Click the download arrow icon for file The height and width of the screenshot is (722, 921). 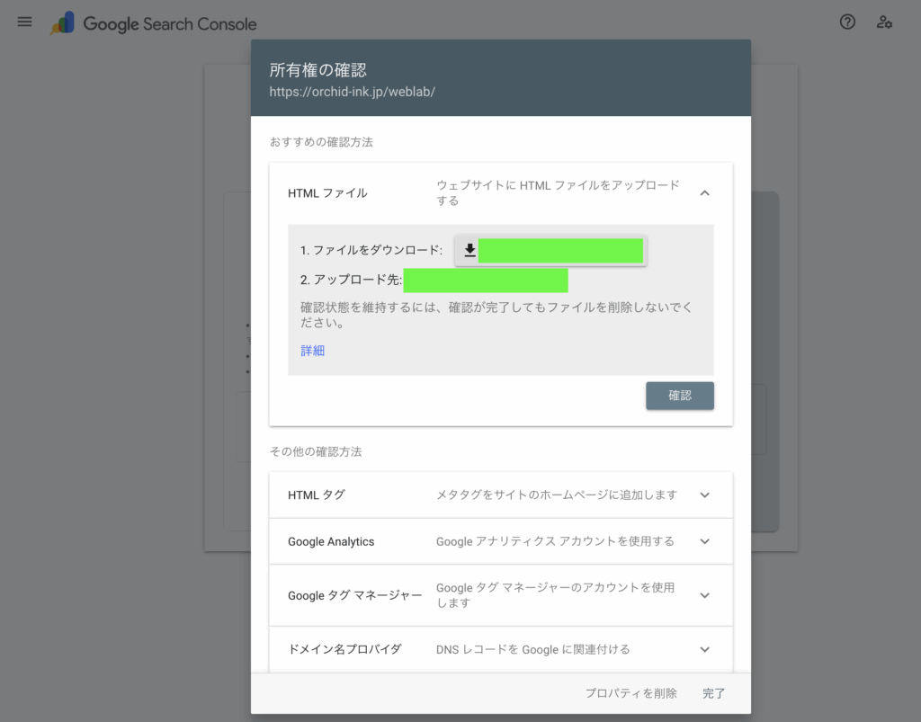point(469,251)
